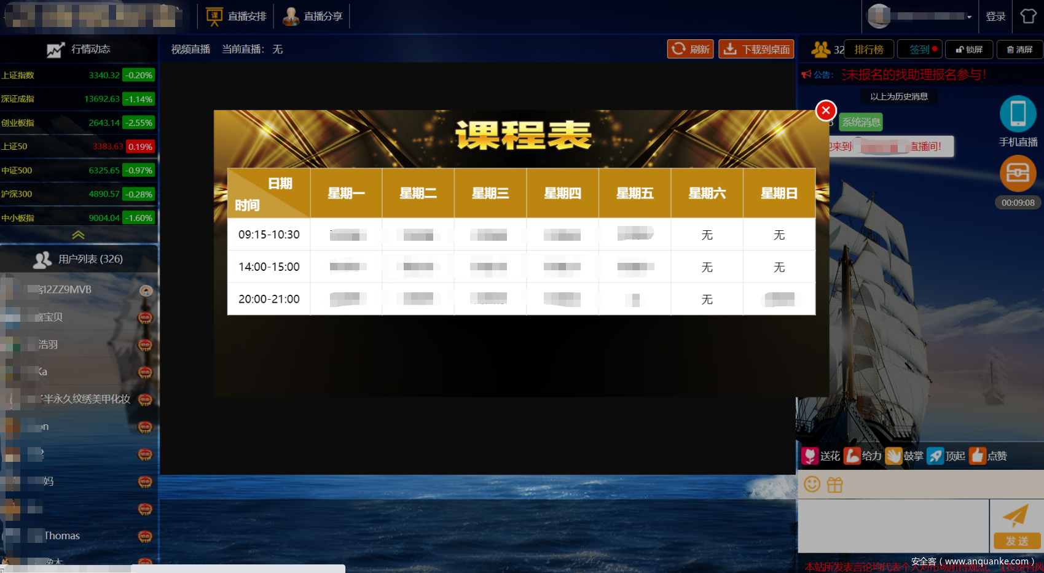
Task: Click the 用户列表 people icon
Action: [x=42, y=260]
